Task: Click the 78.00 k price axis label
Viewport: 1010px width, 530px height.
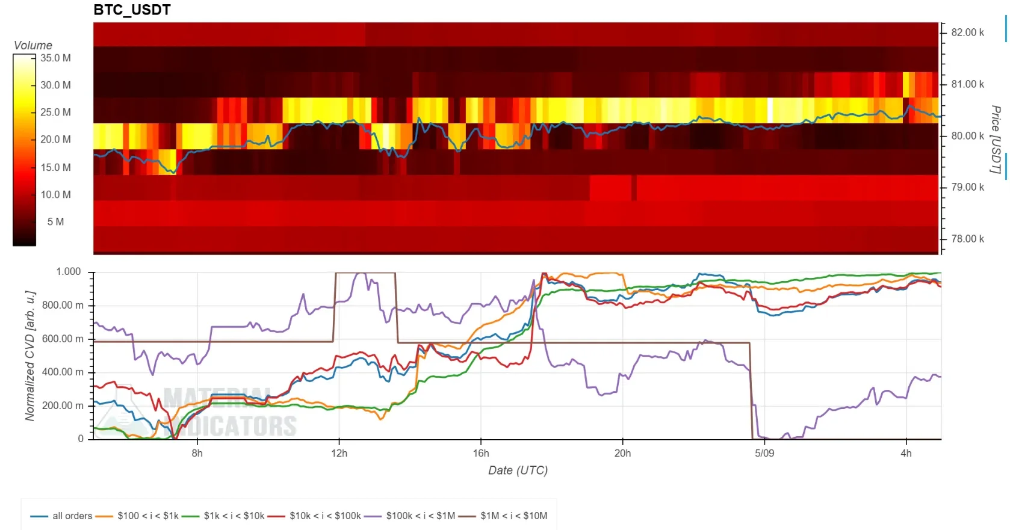Action: 967,239
